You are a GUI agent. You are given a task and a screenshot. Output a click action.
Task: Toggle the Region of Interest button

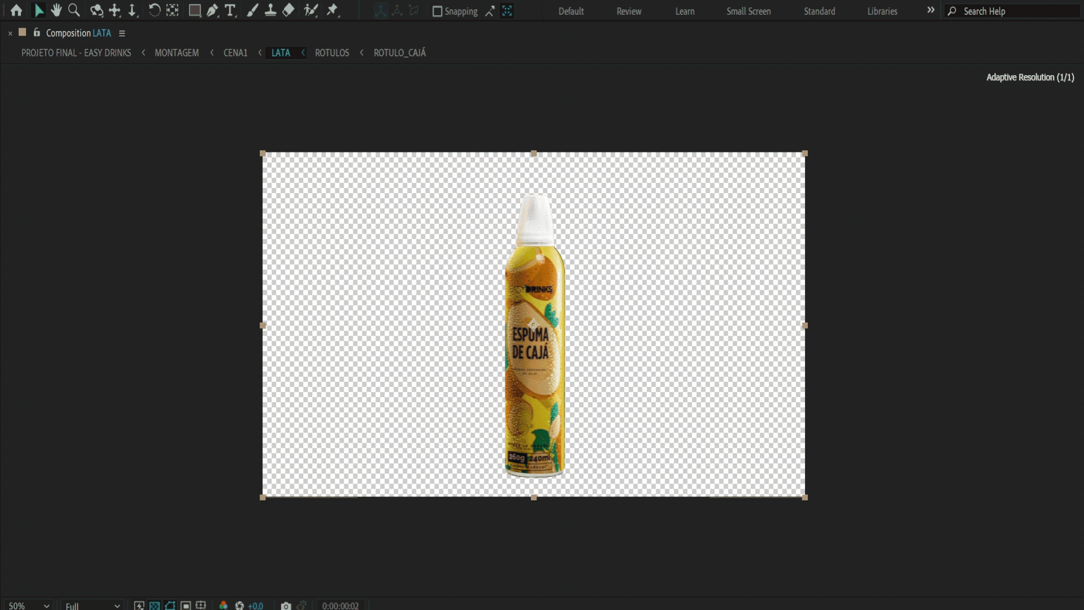(186, 605)
